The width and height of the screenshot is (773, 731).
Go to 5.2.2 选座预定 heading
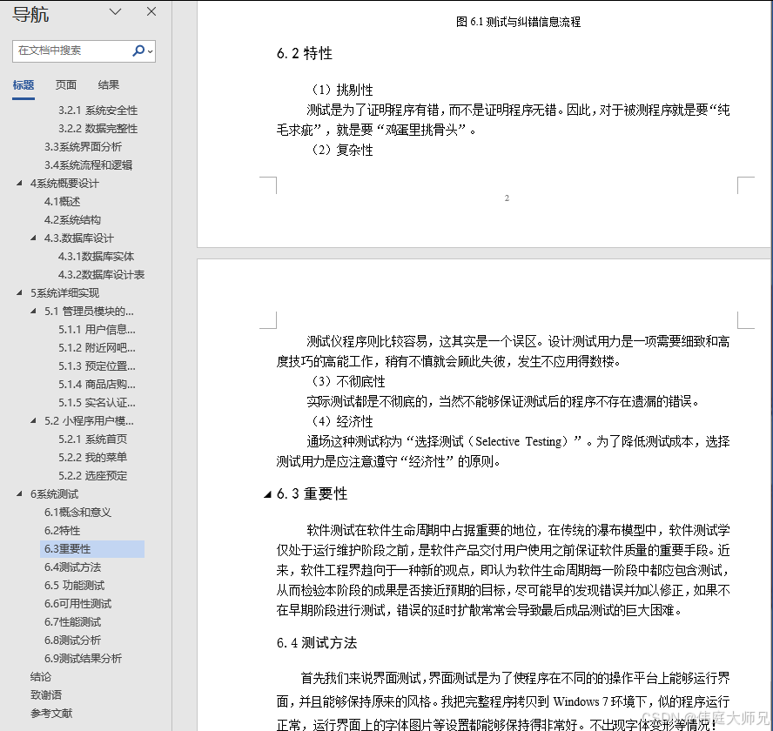[92, 476]
